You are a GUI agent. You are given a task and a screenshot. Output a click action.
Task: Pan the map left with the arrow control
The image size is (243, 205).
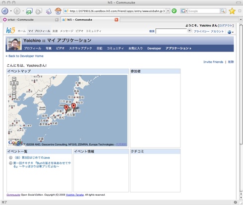click(12, 83)
